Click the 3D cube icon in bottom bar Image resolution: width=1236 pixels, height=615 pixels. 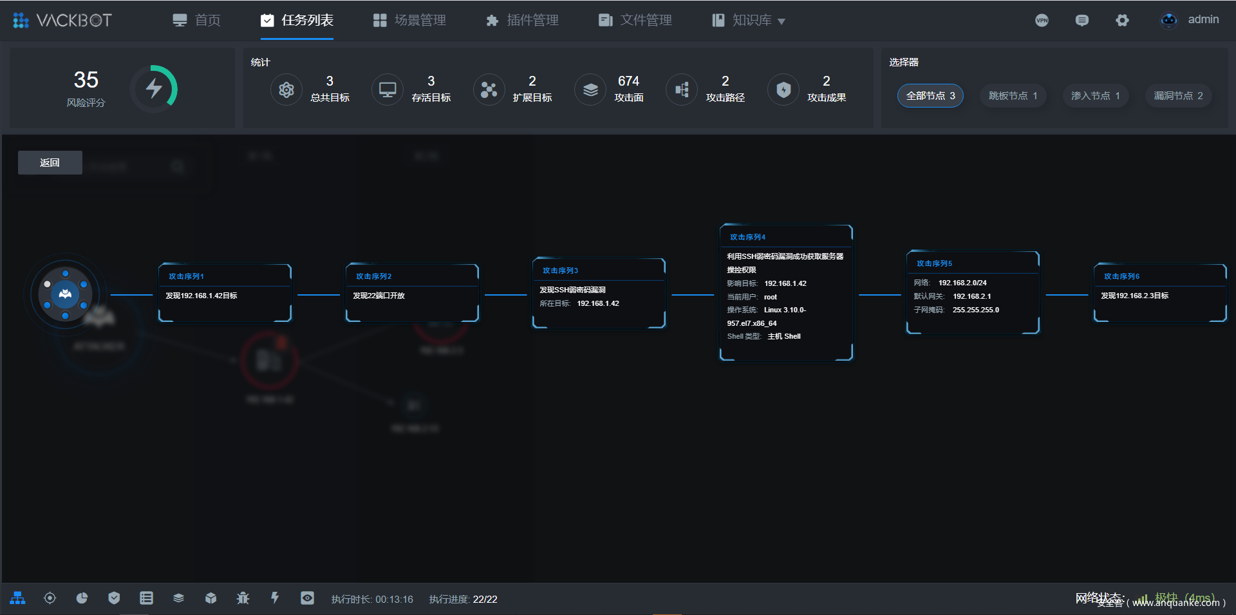tap(211, 598)
